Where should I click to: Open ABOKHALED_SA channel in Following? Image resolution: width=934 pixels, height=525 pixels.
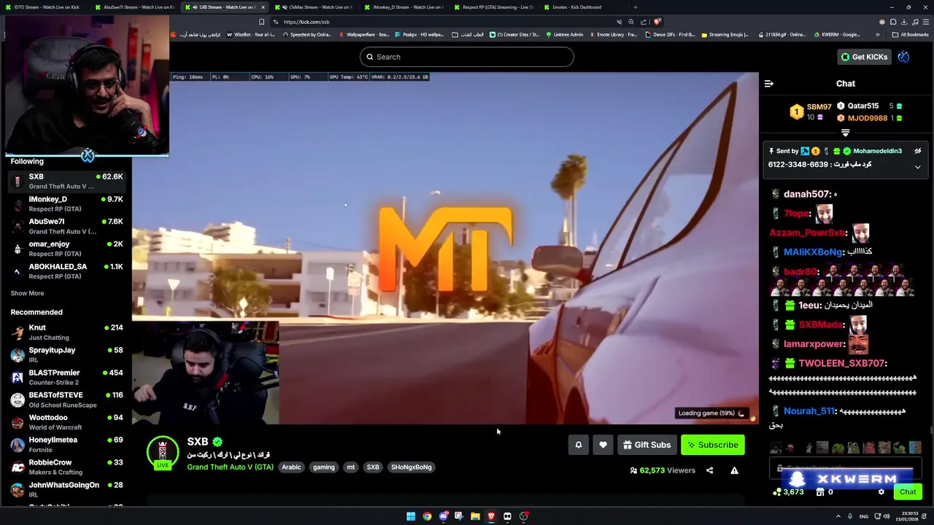(66, 271)
